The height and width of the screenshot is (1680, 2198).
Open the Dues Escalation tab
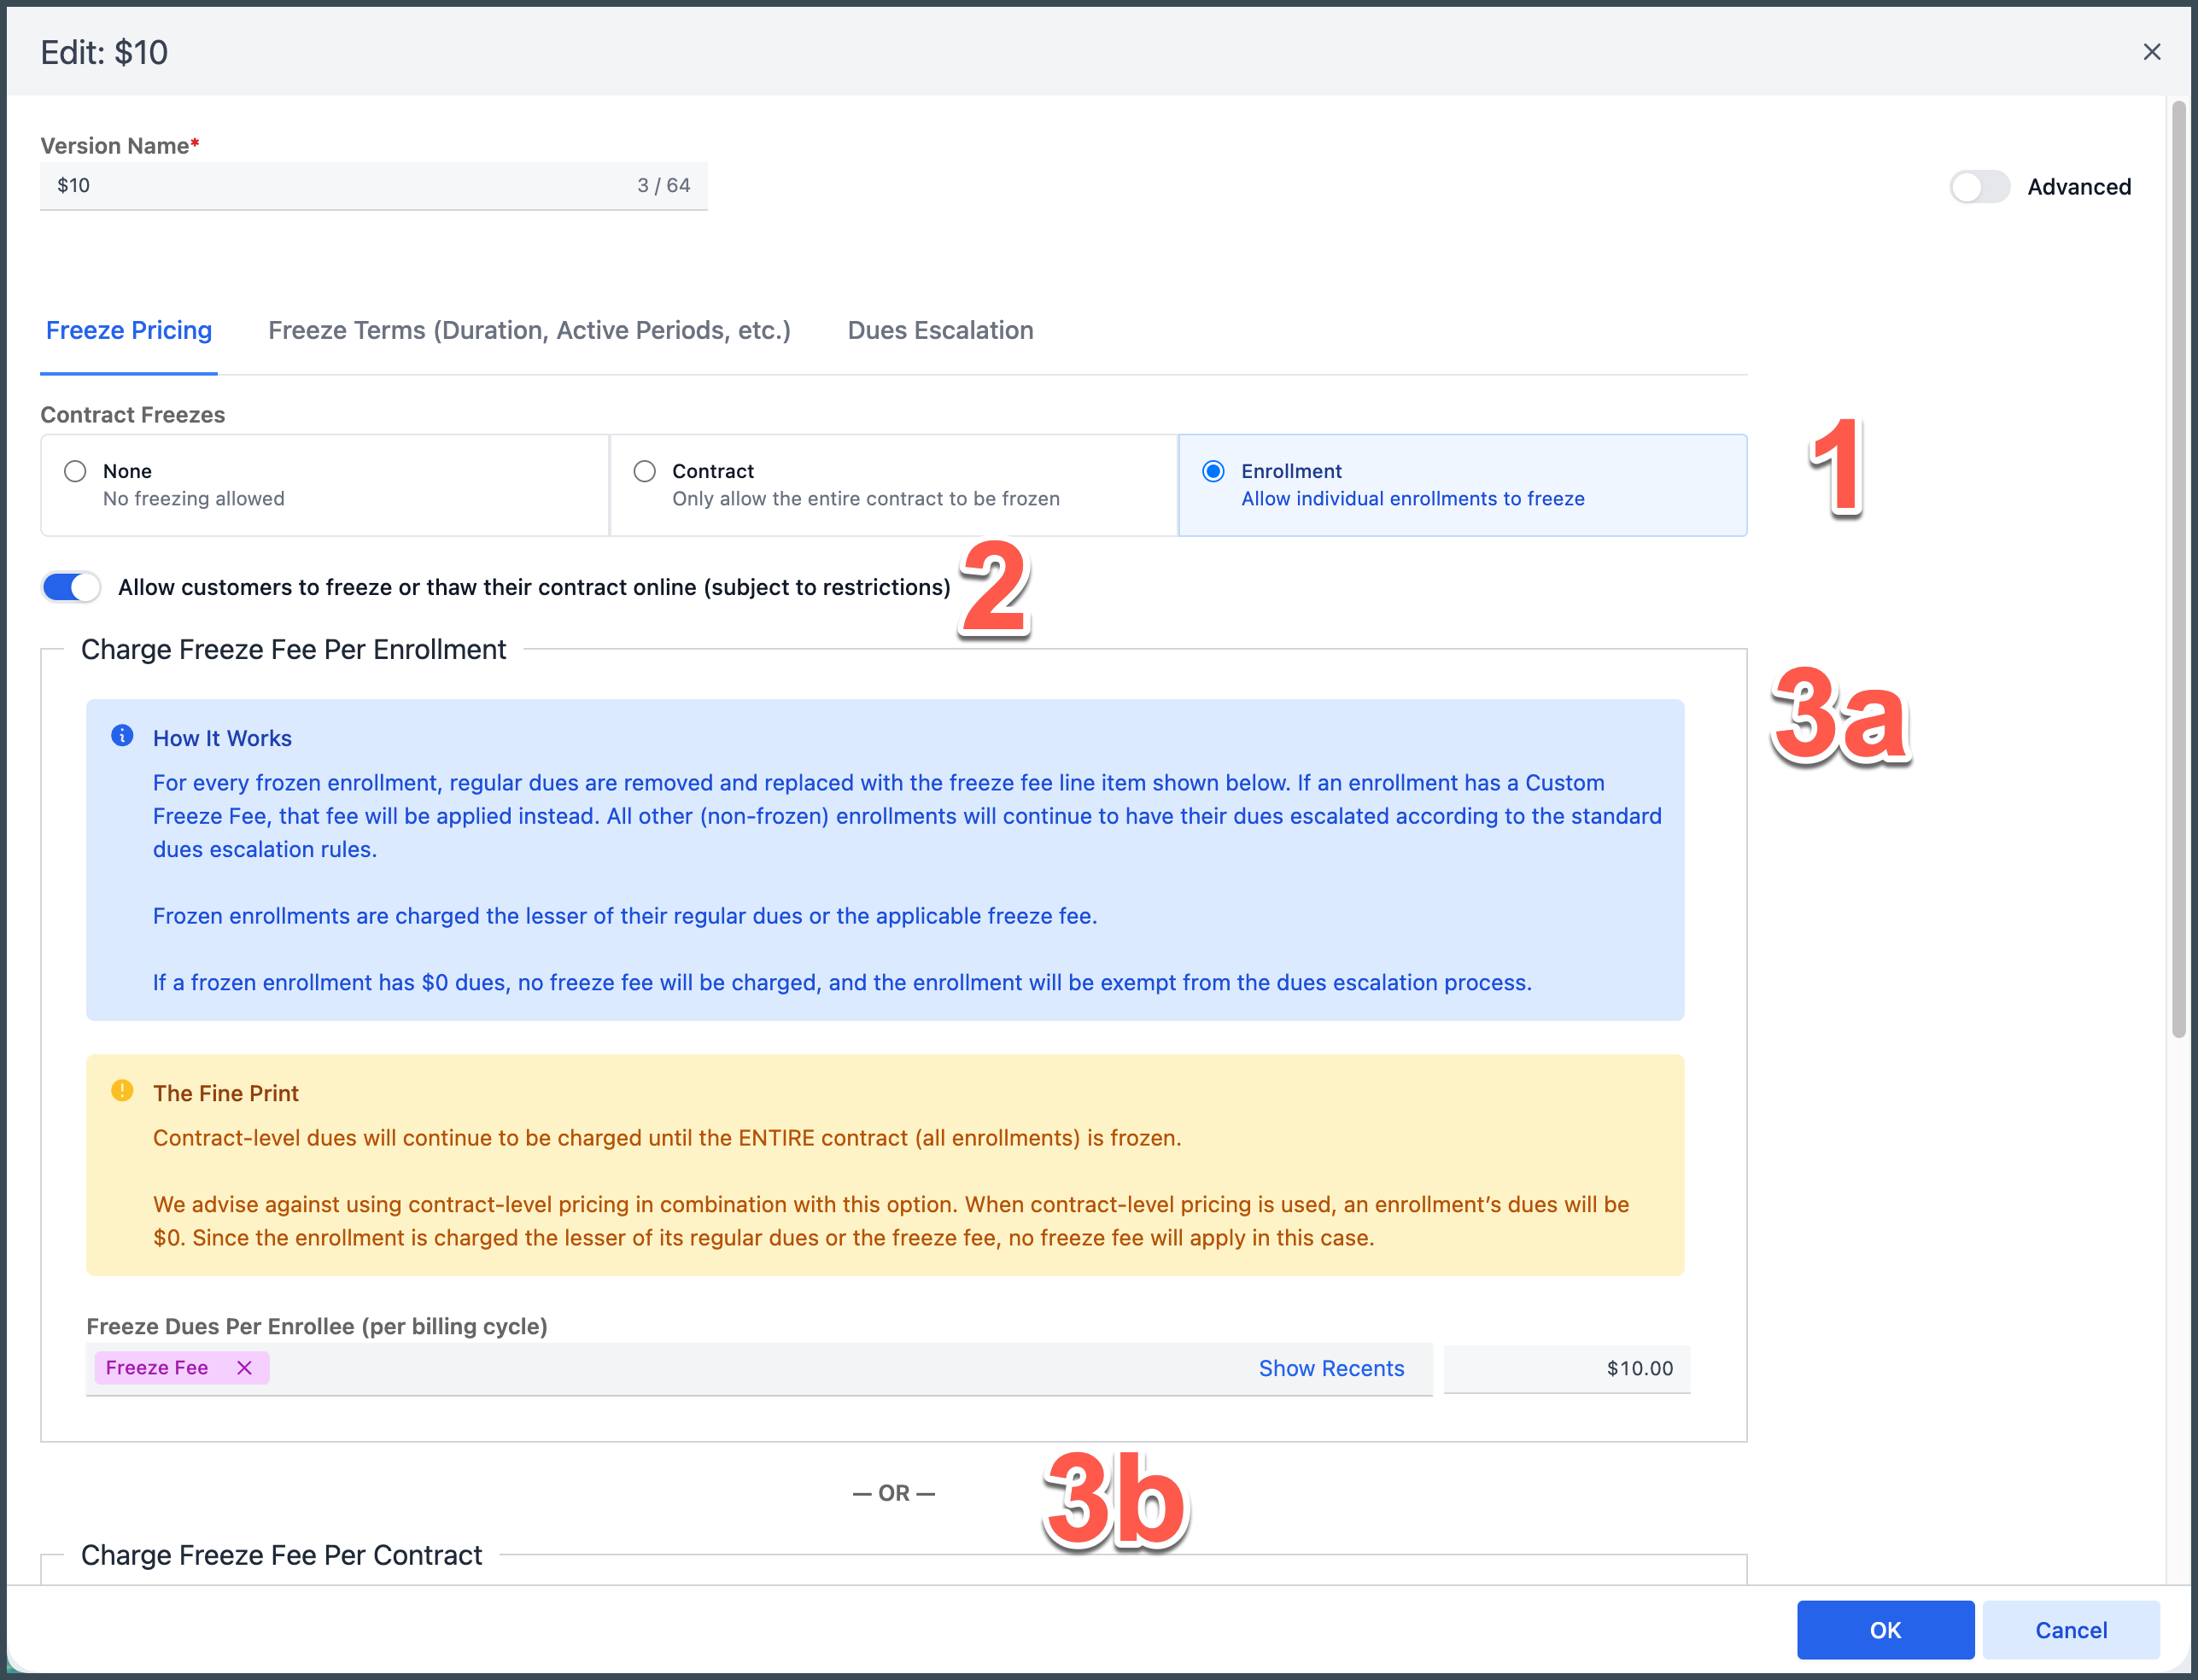pyautogui.click(x=939, y=331)
